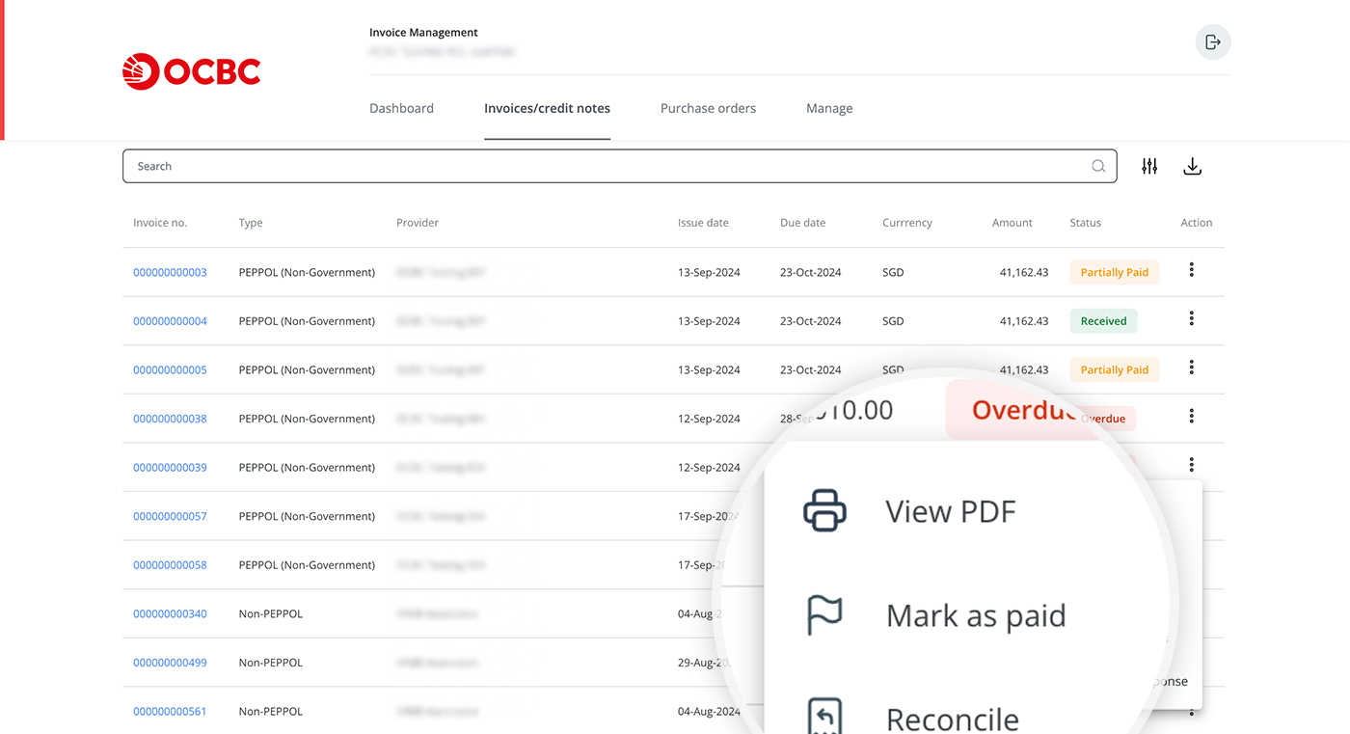Open the filter settings sliders icon
The width and height of the screenshot is (1350, 734).
[1149, 166]
